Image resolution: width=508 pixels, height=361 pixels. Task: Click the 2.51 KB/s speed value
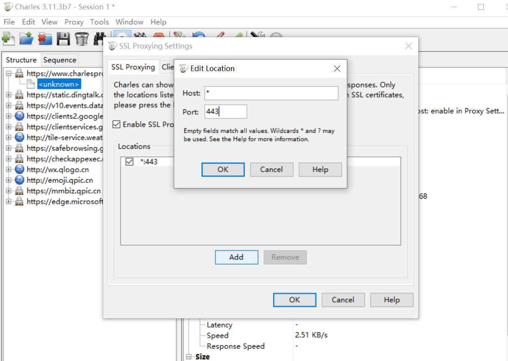(311, 335)
